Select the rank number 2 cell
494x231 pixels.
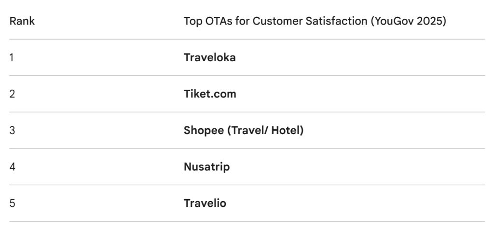[x=12, y=94]
